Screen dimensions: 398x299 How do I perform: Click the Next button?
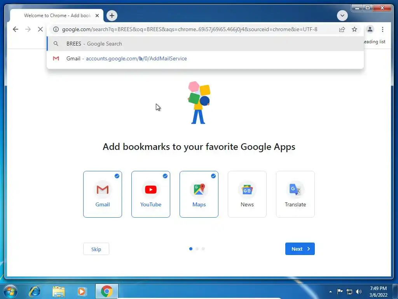(300, 249)
